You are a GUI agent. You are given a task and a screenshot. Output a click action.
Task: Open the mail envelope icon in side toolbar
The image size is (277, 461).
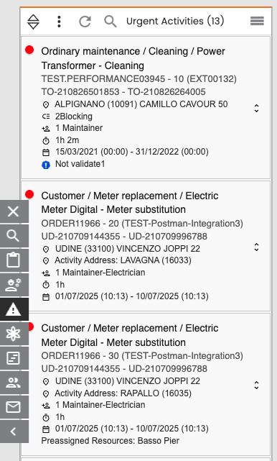click(14, 407)
